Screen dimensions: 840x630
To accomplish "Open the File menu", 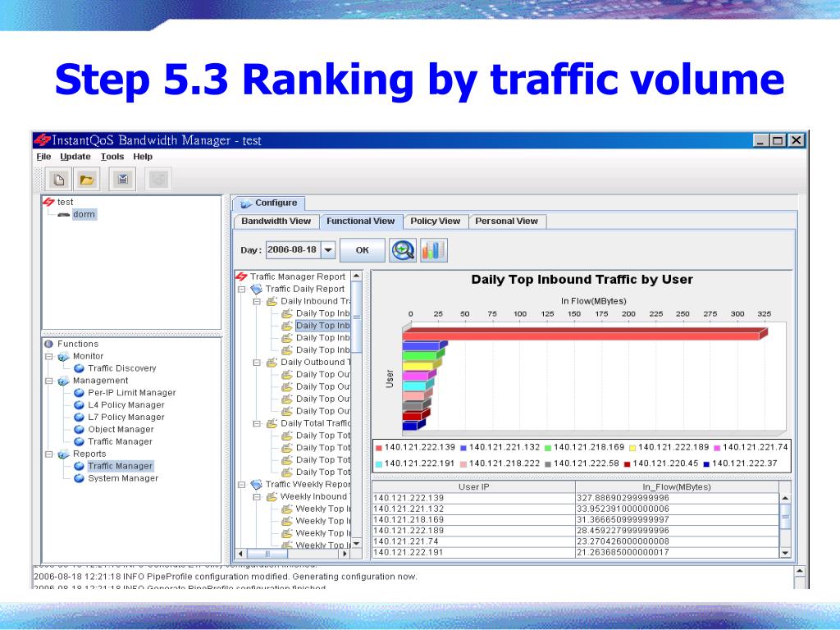I will click(44, 157).
